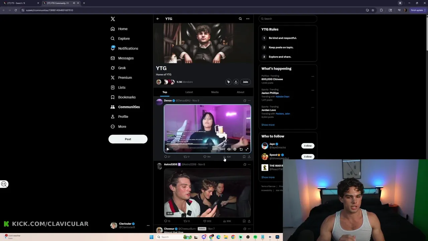
Task: Follow Jaye
Action: point(308,146)
